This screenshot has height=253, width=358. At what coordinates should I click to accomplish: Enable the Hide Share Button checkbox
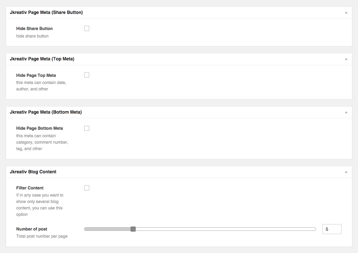[86, 28]
